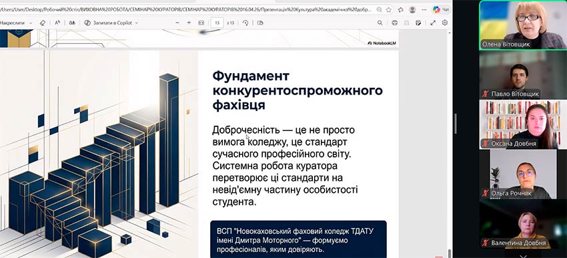Click Запитати в Copilot button
Screen dimensions: 567x258
click(x=108, y=23)
